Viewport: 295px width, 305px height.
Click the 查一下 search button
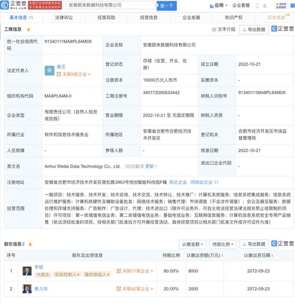[x=166, y=6]
